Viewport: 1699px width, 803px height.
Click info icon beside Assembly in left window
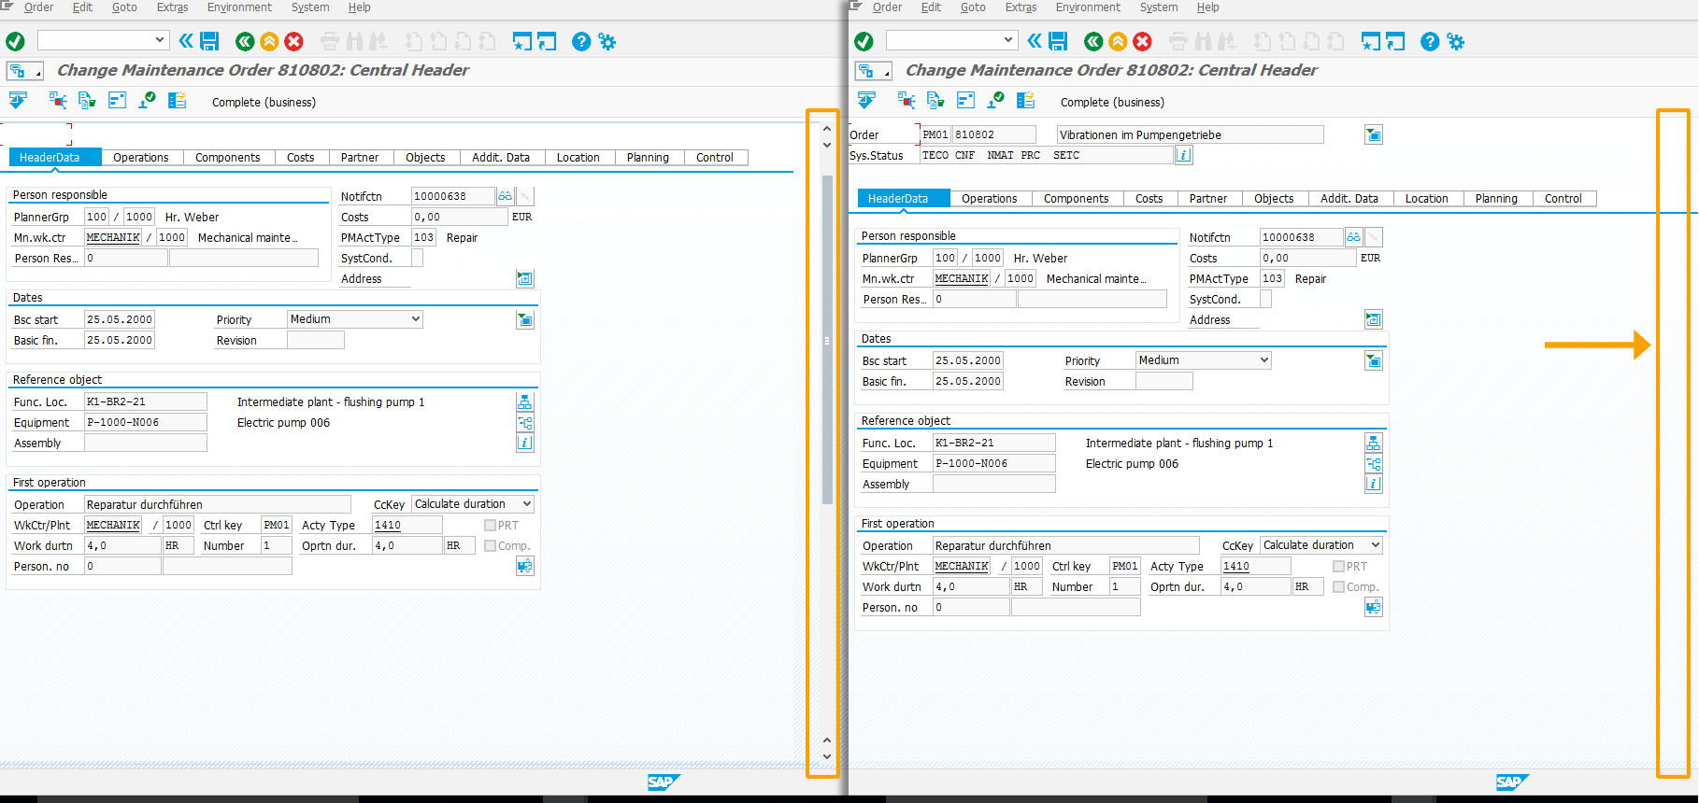pos(525,443)
